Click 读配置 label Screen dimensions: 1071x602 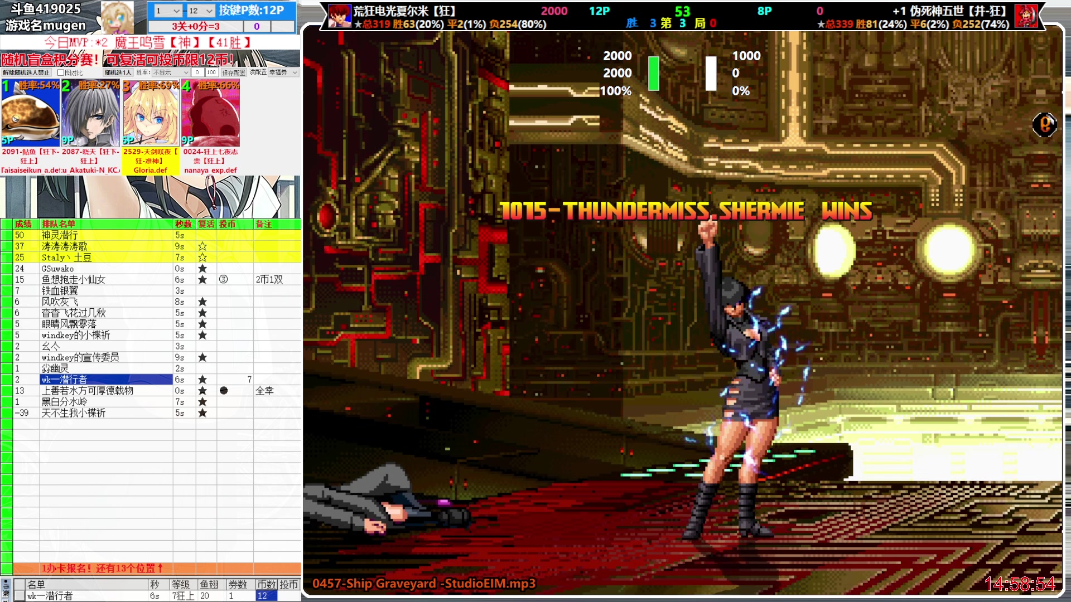(258, 72)
